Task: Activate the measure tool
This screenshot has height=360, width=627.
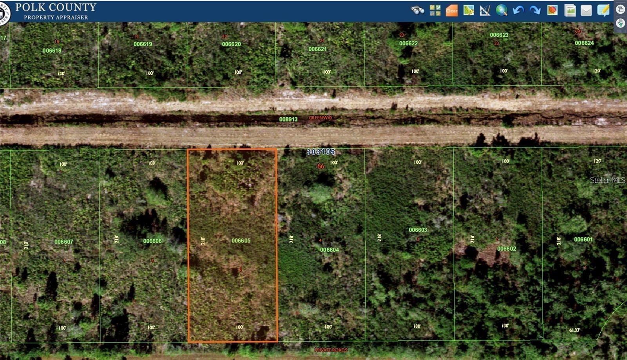Action: click(x=484, y=11)
